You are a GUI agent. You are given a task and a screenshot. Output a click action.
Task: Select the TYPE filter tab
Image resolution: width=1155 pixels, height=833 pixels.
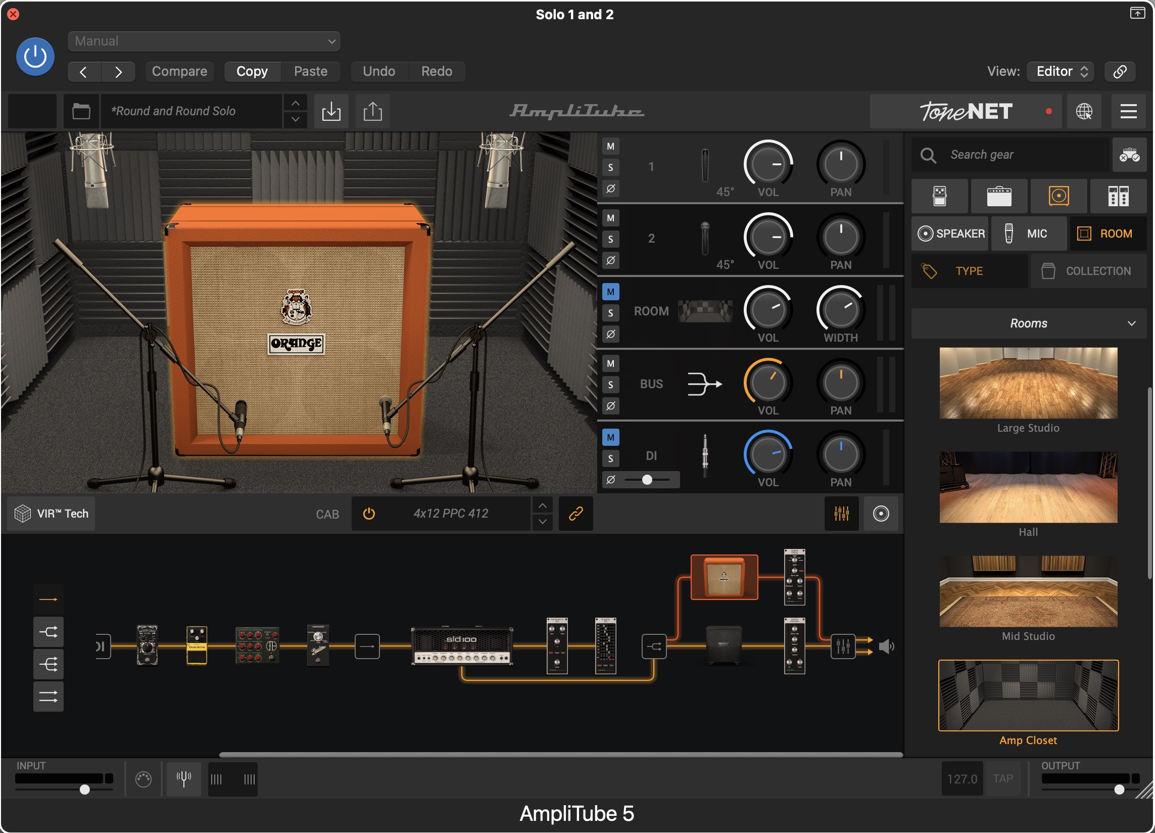click(x=969, y=271)
